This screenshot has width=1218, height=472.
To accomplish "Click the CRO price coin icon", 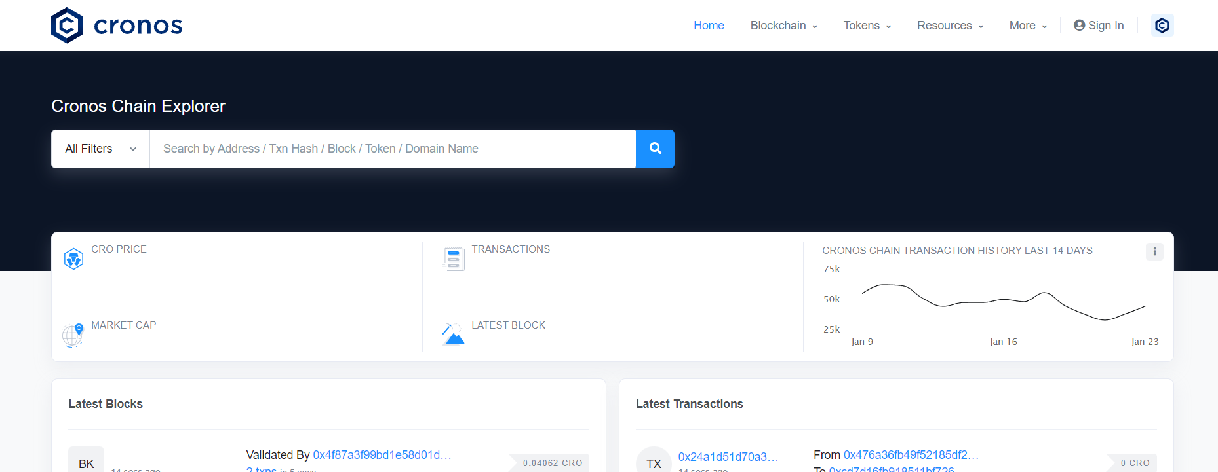I will [73, 259].
